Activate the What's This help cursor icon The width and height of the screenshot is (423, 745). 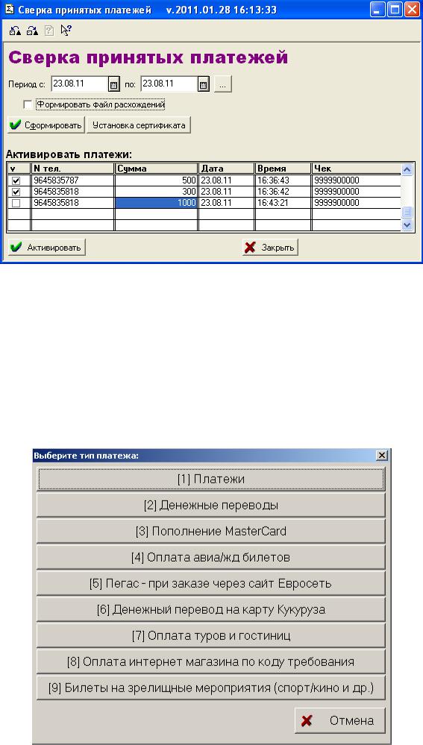click(x=66, y=31)
